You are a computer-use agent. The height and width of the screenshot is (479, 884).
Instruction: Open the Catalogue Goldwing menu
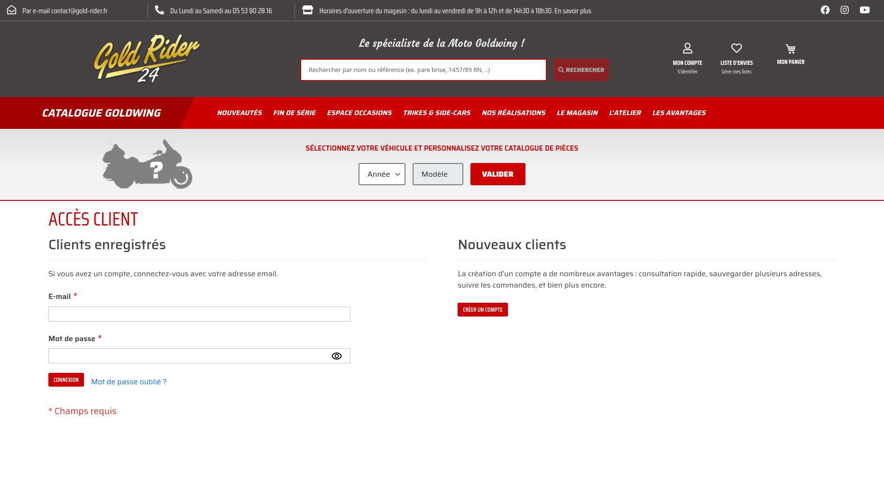pos(101,113)
